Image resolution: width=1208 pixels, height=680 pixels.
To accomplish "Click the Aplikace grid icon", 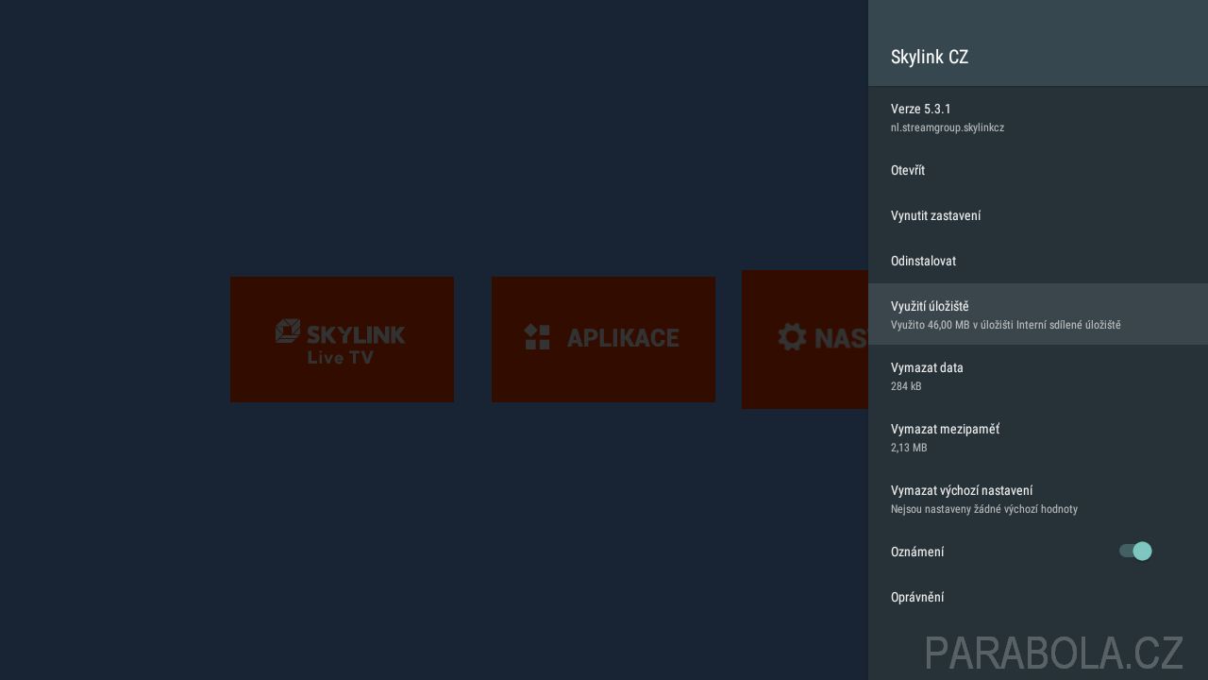I will point(537,337).
